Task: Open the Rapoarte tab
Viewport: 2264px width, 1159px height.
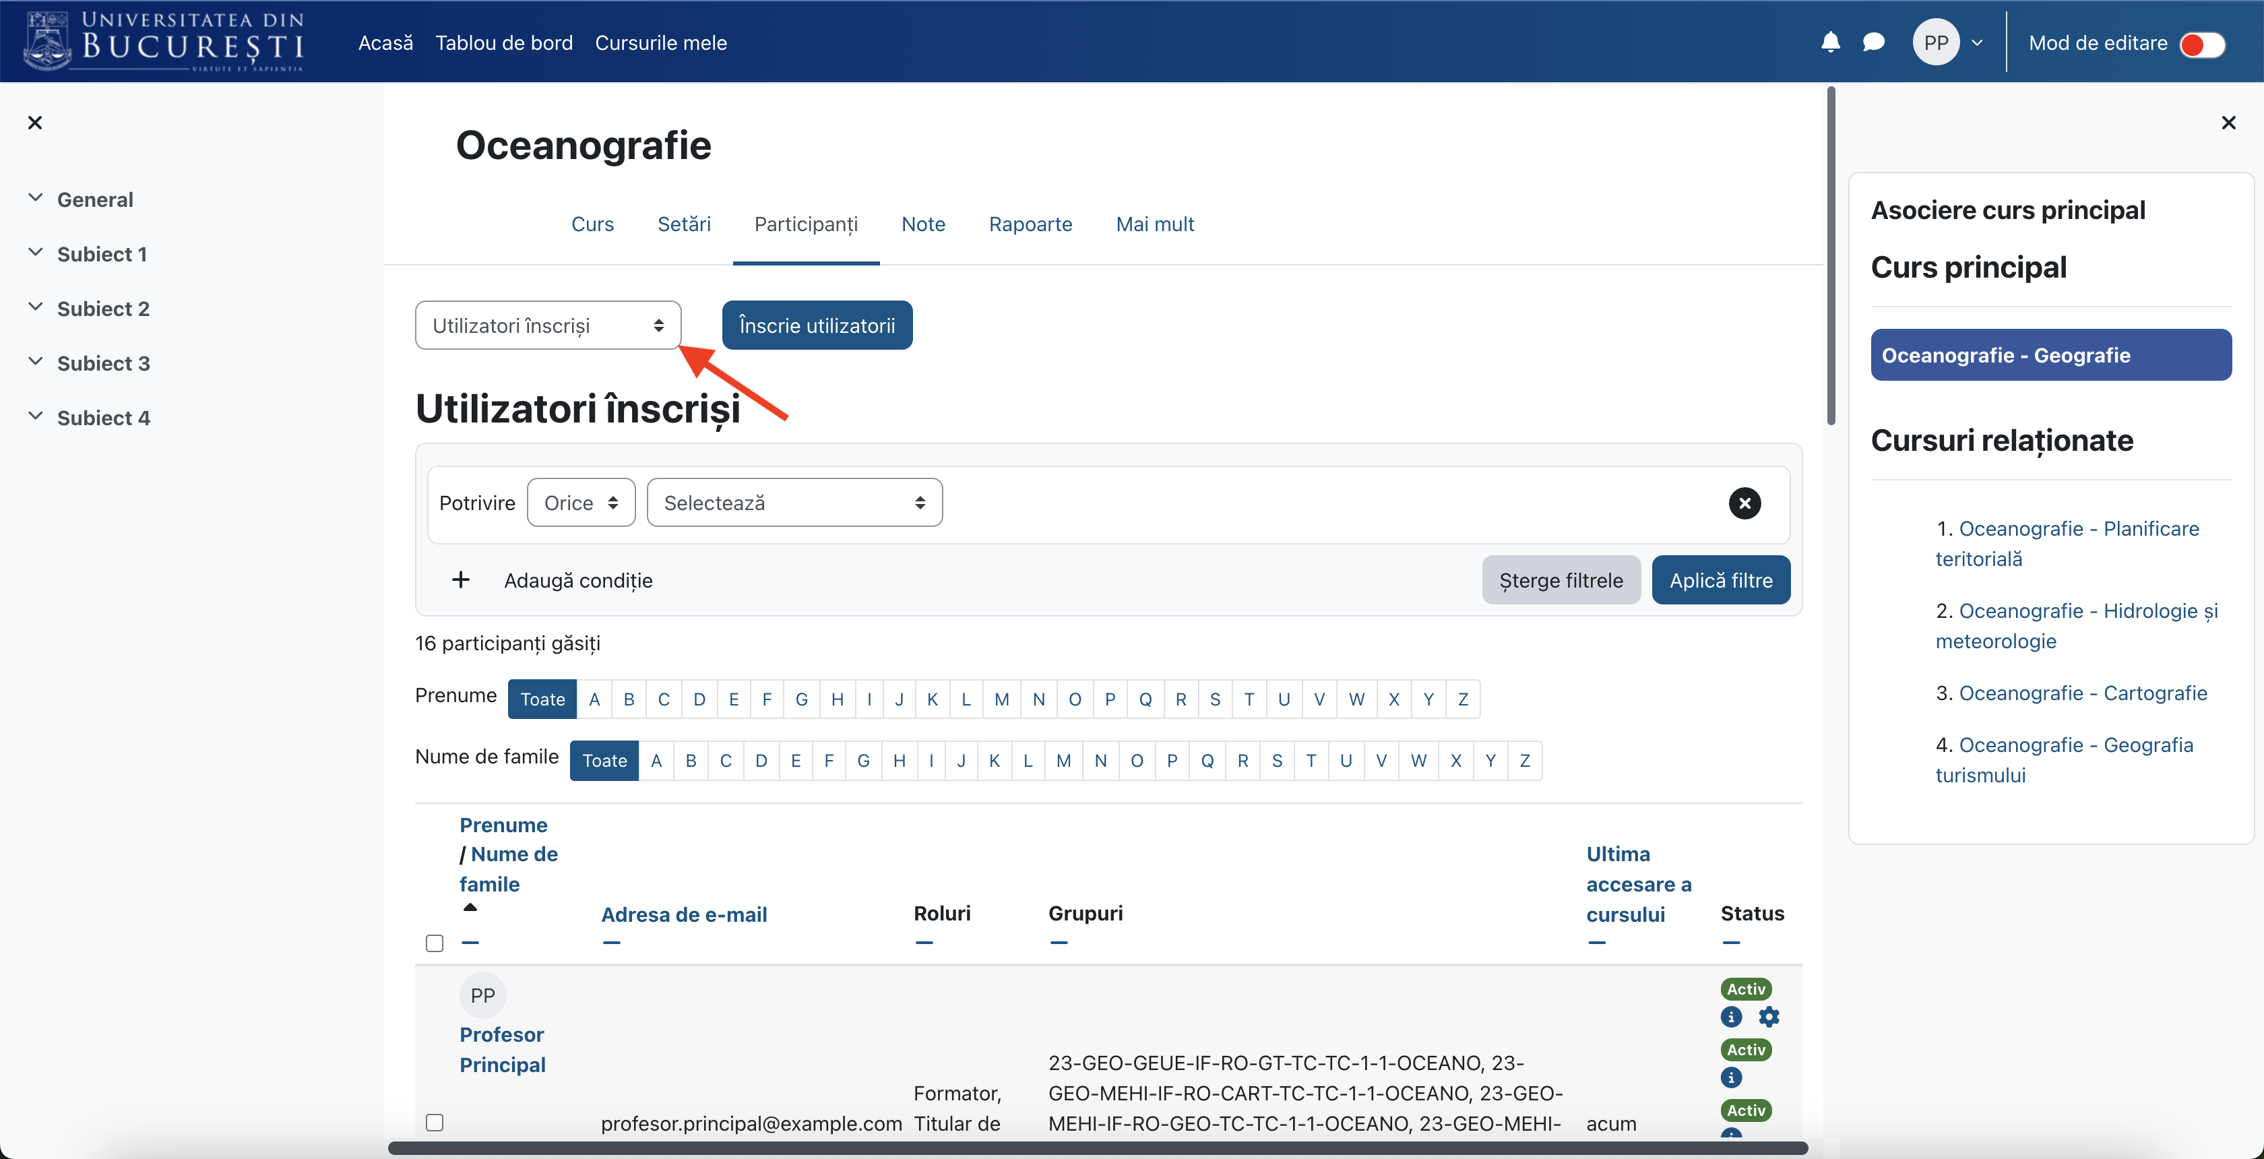Action: tap(1030, 224)
